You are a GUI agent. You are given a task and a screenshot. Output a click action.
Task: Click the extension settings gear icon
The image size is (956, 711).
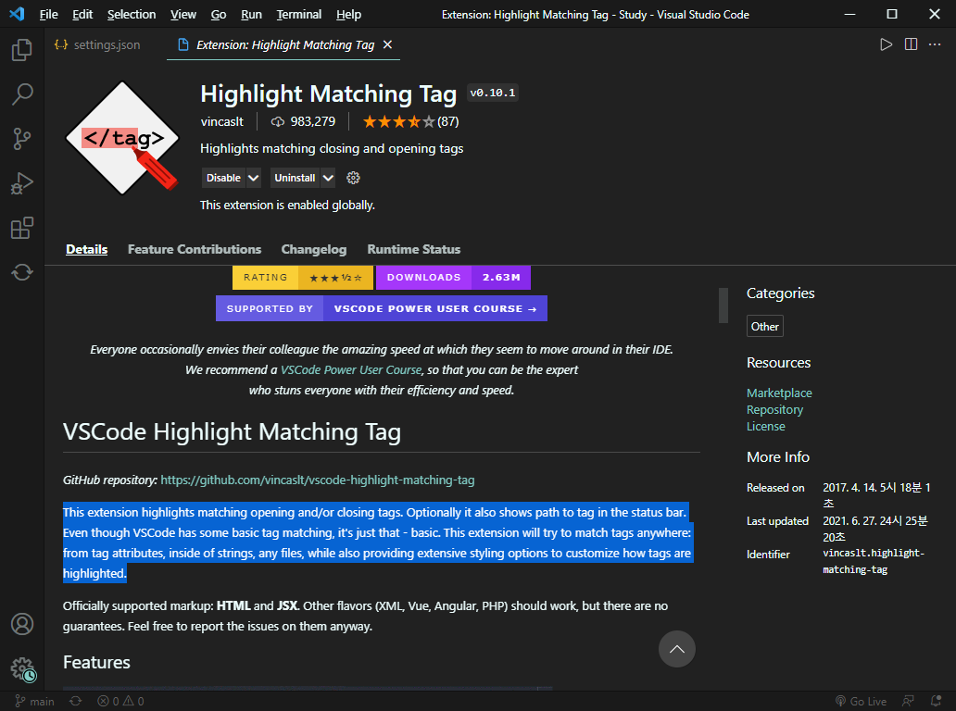pos(353,178)
